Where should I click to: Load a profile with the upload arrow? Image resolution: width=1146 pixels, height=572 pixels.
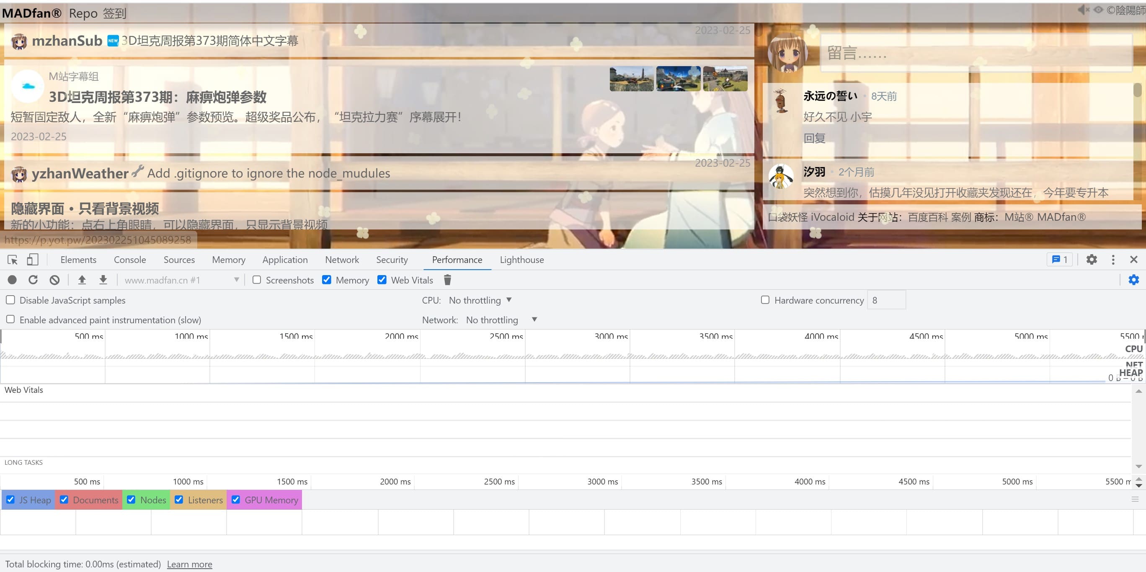82,280
